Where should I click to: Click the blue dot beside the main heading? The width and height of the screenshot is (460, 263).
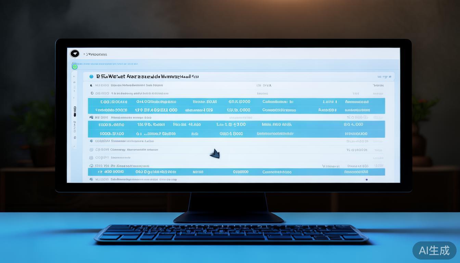(x=91, y=76)
